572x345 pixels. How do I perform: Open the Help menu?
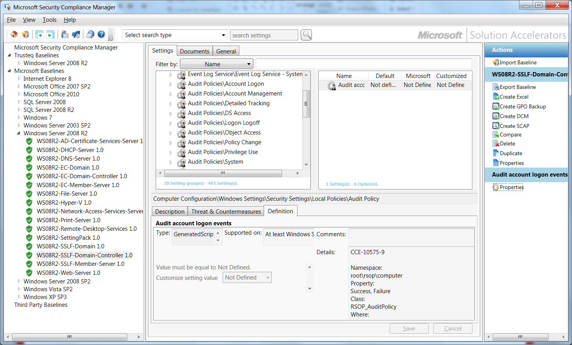pyautogui.click(x=70, y=20)
